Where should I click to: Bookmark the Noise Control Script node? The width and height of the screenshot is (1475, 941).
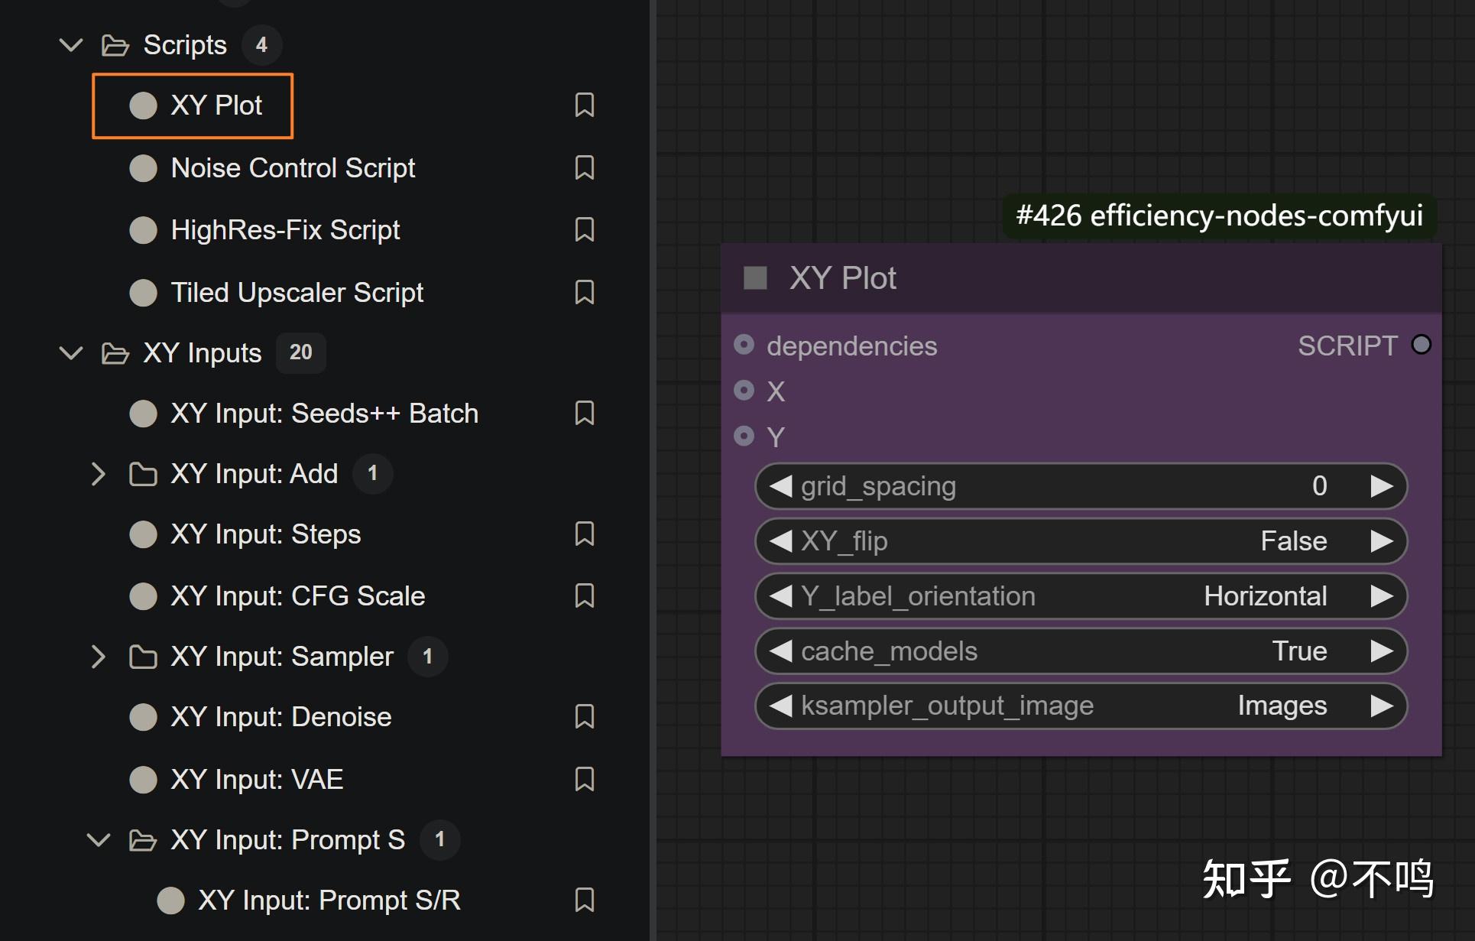coord(584,167)
